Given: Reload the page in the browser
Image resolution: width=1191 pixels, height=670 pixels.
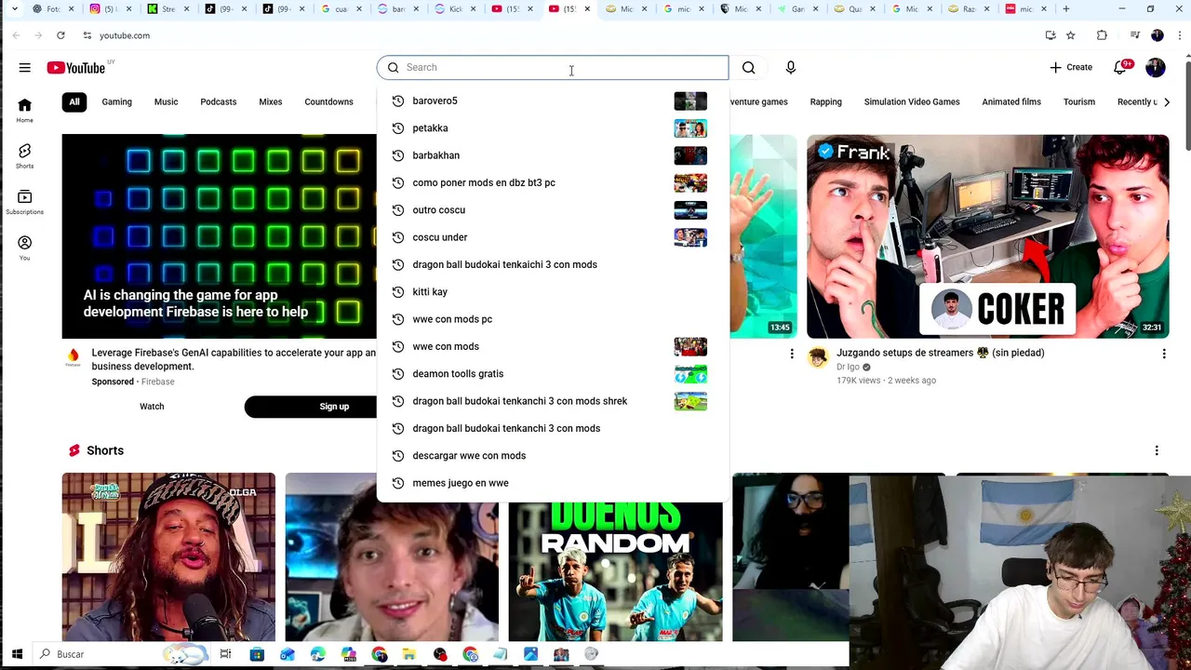Looking at the screenshot, I should point(60,35).
